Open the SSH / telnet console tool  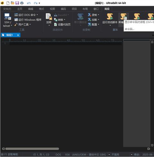7,20
